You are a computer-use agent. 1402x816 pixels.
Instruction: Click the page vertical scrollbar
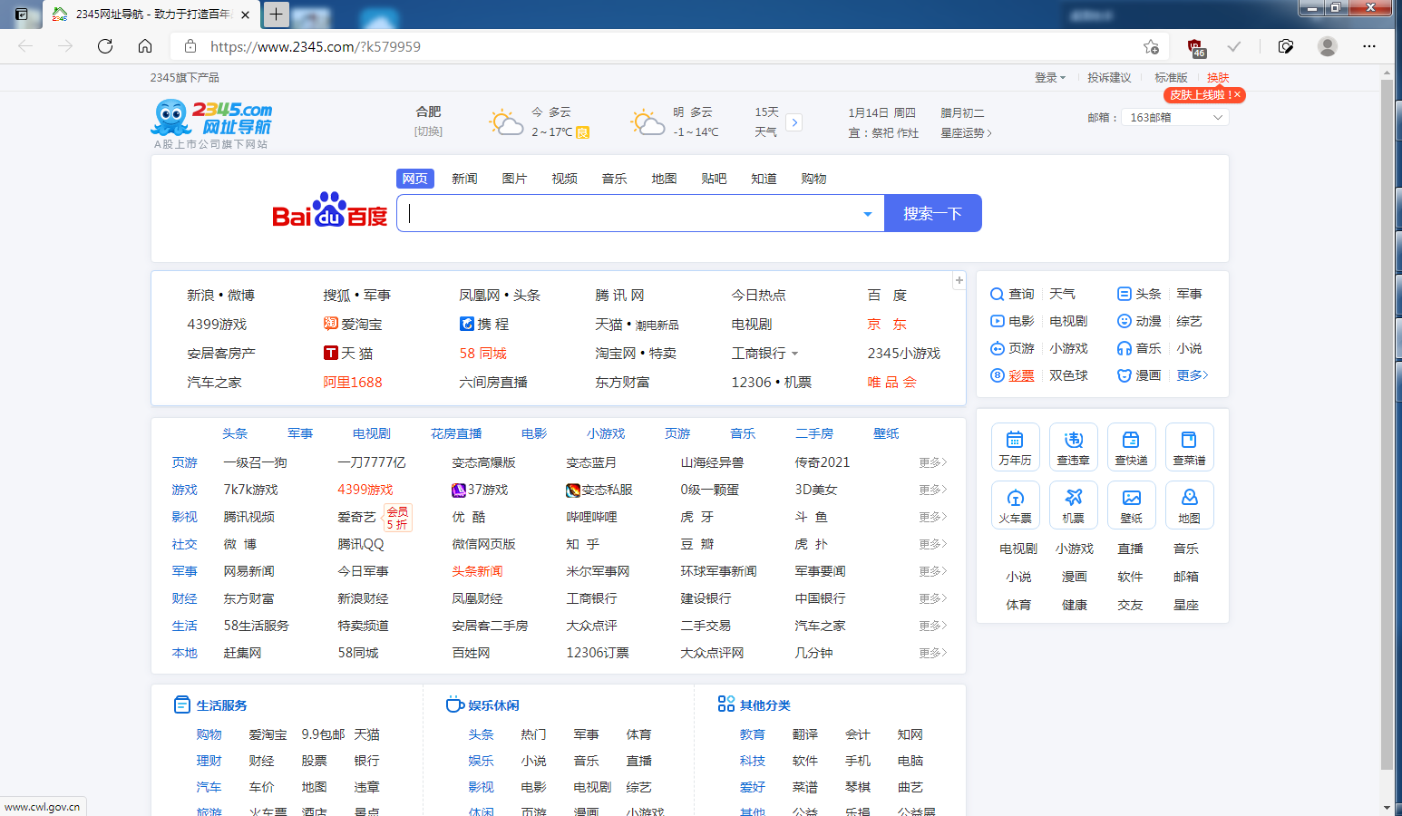[x=1387, y=424]
